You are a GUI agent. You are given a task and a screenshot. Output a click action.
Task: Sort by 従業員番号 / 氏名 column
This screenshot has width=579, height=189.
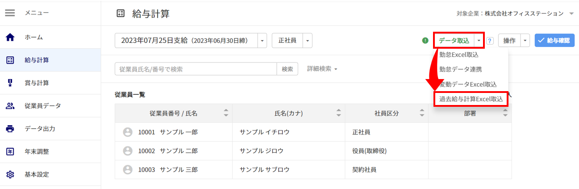(226, 113)
